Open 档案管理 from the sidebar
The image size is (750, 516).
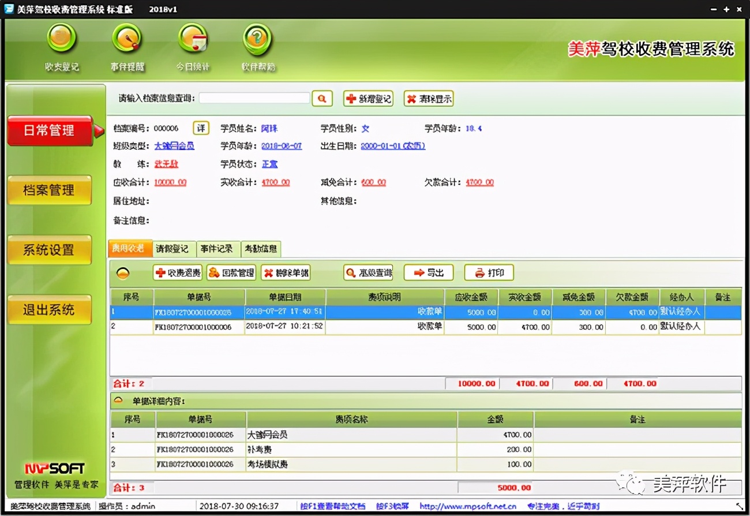50,190
